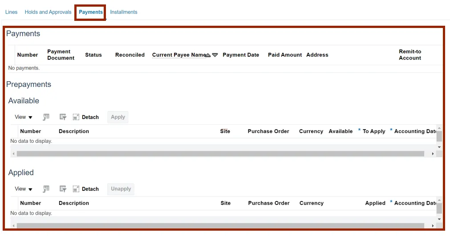The image size is (450, 236).
Task: Open the Holds and Approvals tab
Action: [x=48, y=12]
